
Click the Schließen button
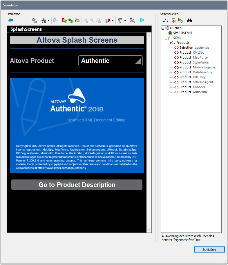(x=209, y=250)
